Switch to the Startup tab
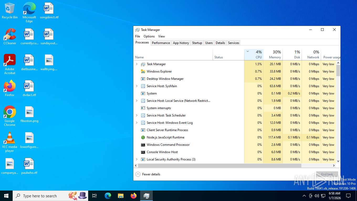Viewport: 357px width, 201px height. 197,43
